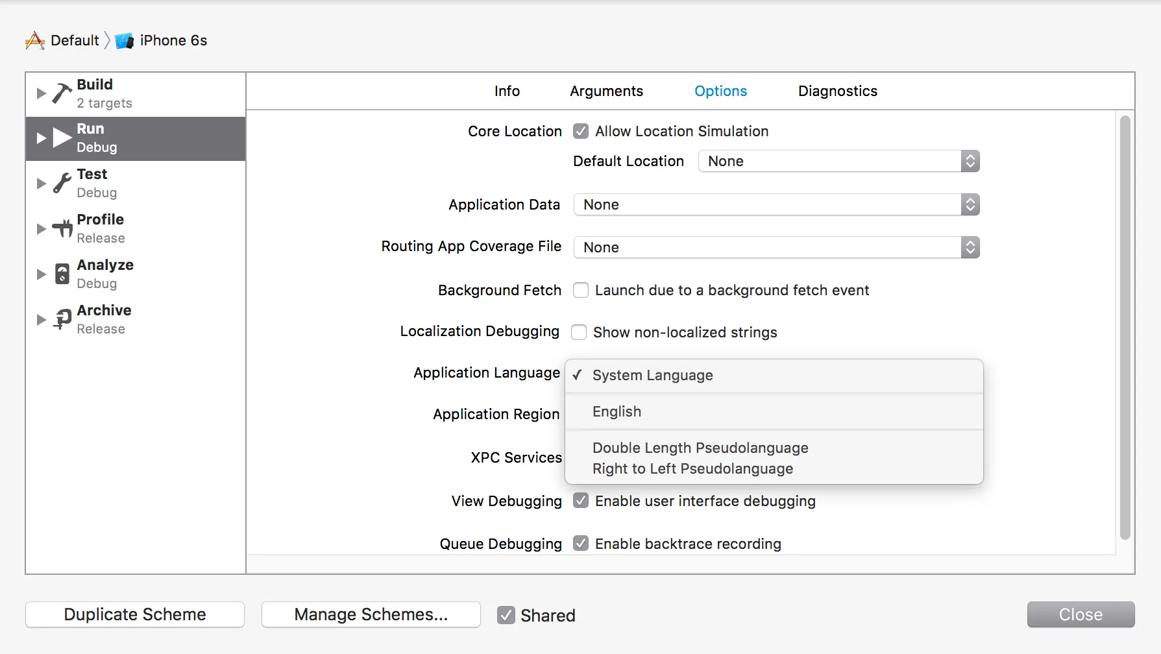
Task: Toggle Show non-localized strings checkbox
Action: pyautogui.click(x=579, y=332)
